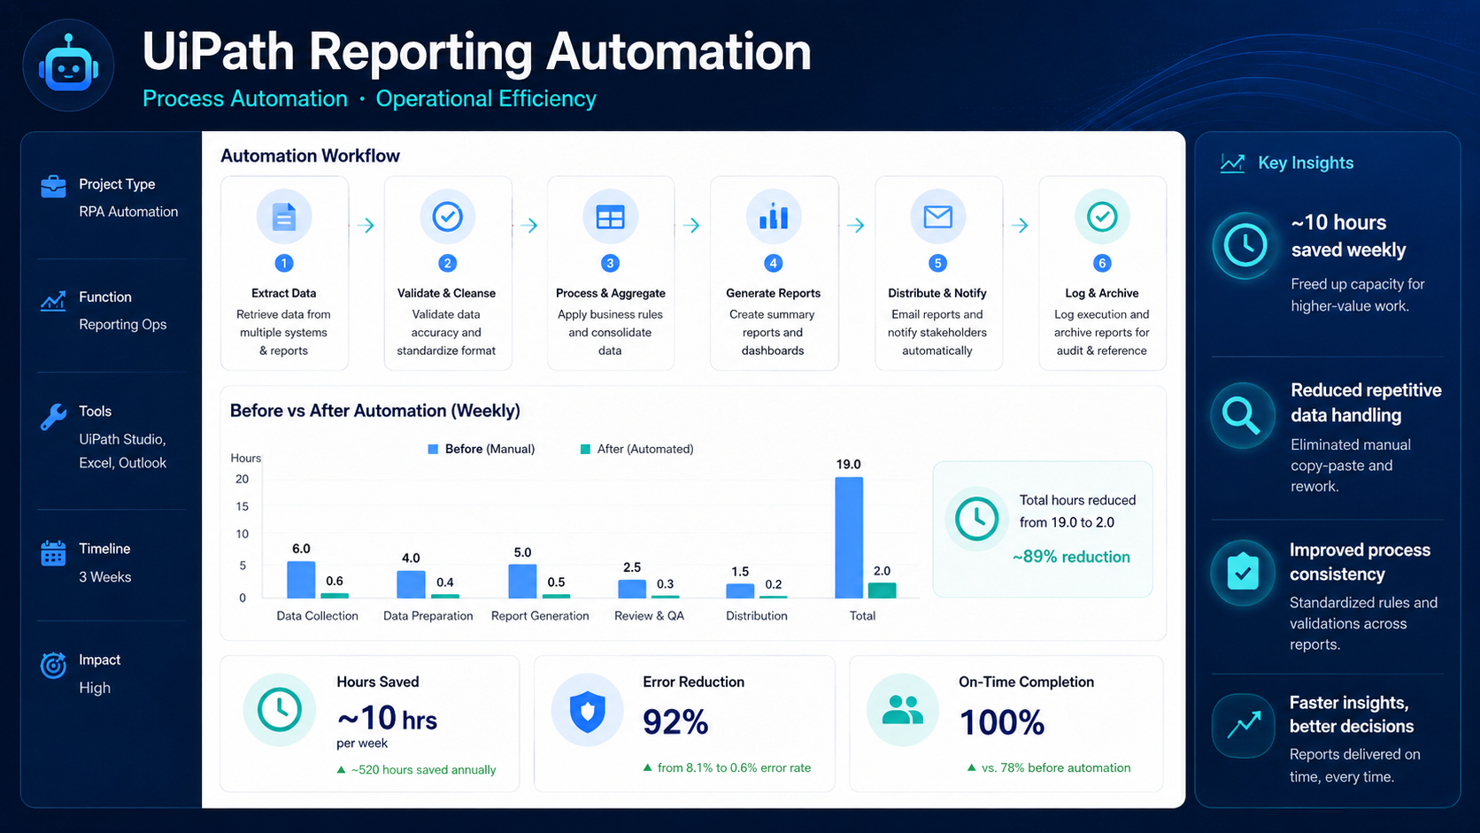
Task: Click the Review & QA axis label
Action: (649, 616)
